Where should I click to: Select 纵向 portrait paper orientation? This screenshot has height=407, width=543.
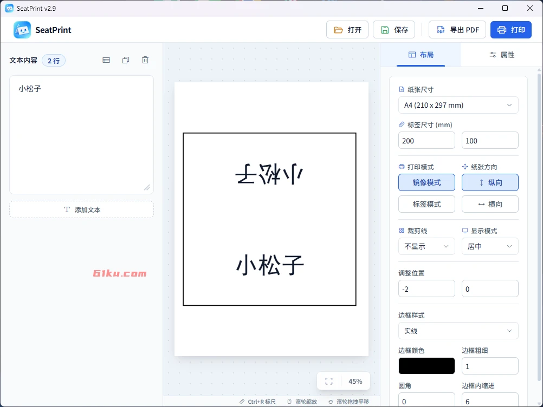[x=490, y=182]
